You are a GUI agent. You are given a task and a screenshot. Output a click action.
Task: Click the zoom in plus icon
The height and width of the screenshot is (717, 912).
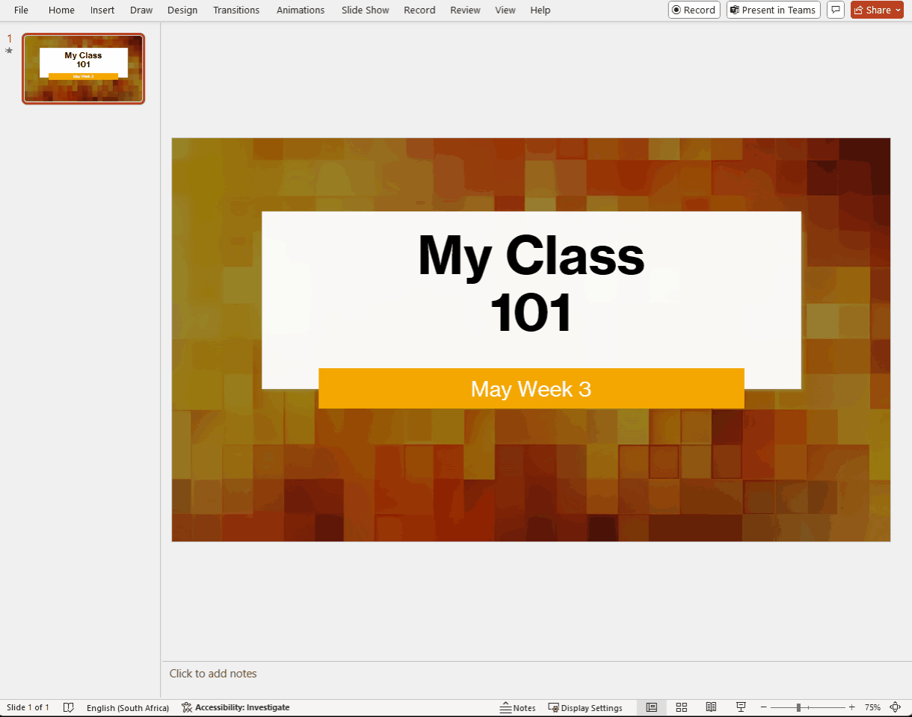click(852, 707)
